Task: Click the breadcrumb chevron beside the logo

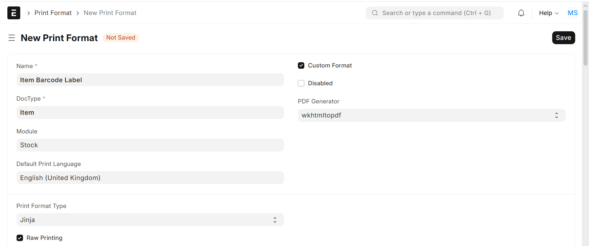Action: coord(29,13)
